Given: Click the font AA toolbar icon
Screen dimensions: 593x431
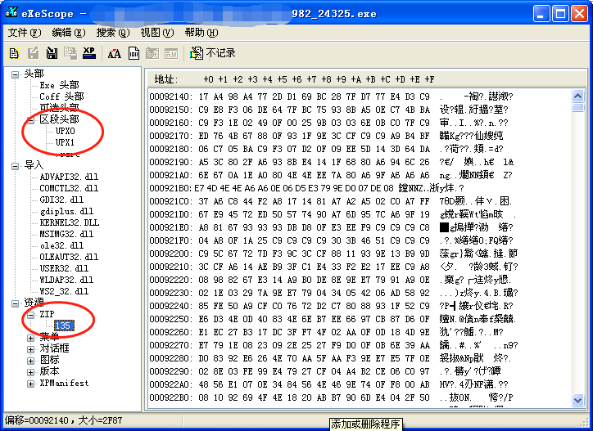Looking at the screenshot, I should click(114, 53).
